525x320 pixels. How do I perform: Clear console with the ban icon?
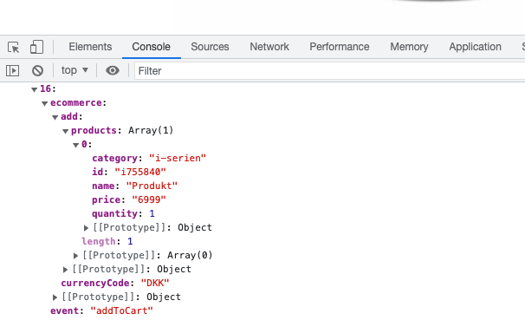pos(37,71)
